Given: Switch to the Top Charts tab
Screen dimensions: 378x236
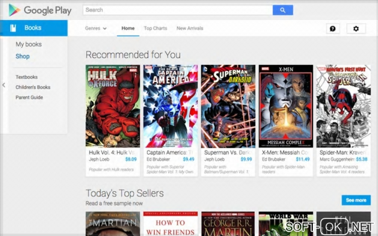Looking at the screenshot, I should (x=156, y=28).
